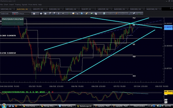Open Manage Attac... Chrome taskbar button
The height and width of the screenshot is (108, 173).
tap(48, 106)
